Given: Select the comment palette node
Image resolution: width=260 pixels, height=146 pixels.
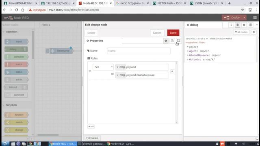Looking at the screenshot, I should (x=16, y=95).
